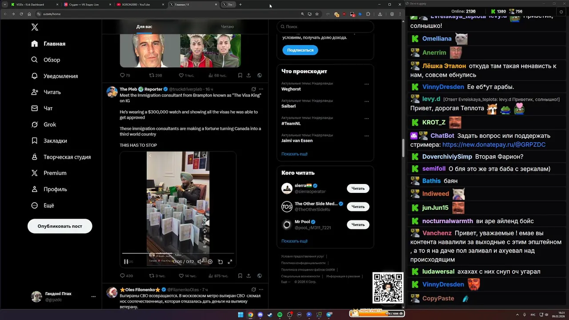Screen dimensions: 569x320
Task: Click the Подписаться subscribe button
Action: [x=300, y=50]
